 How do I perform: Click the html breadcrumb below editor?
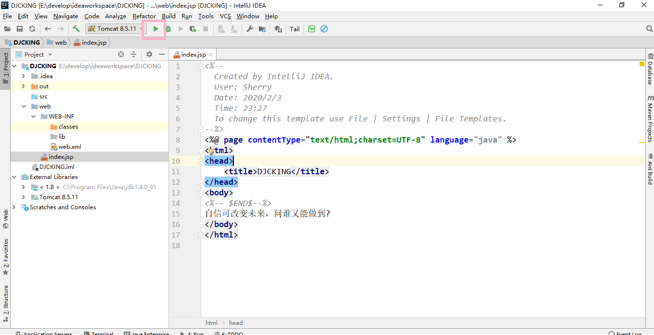point(211,323)
